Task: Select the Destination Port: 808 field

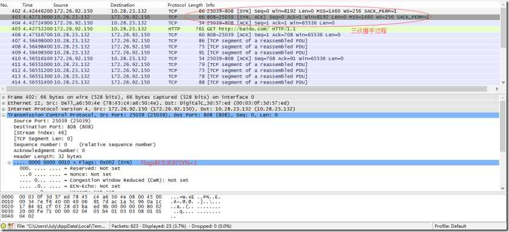Action: 53,127
